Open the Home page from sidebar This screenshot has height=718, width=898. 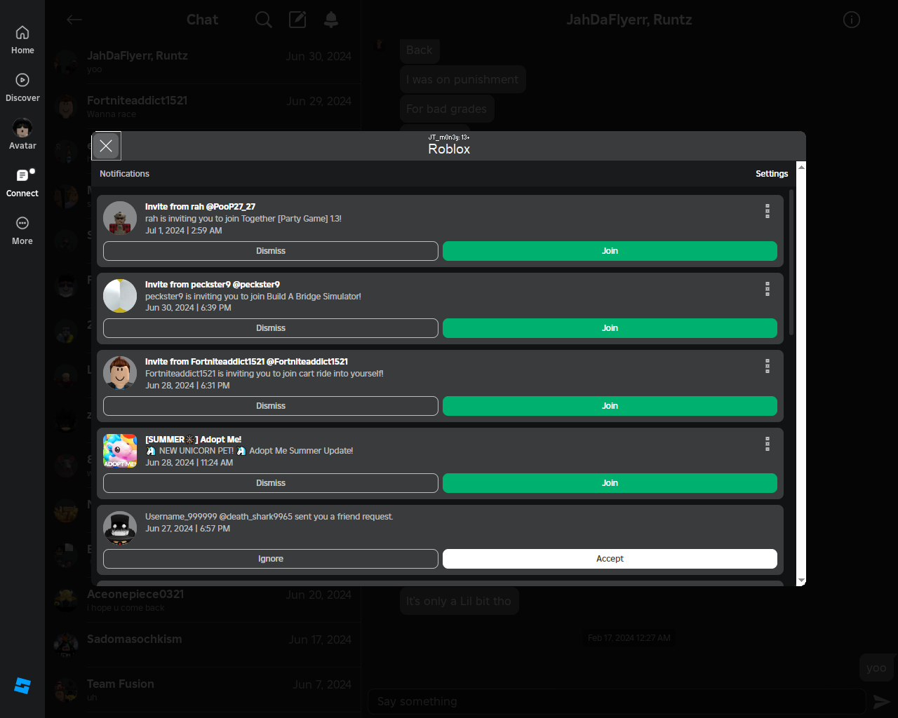(x=22, y=40)
